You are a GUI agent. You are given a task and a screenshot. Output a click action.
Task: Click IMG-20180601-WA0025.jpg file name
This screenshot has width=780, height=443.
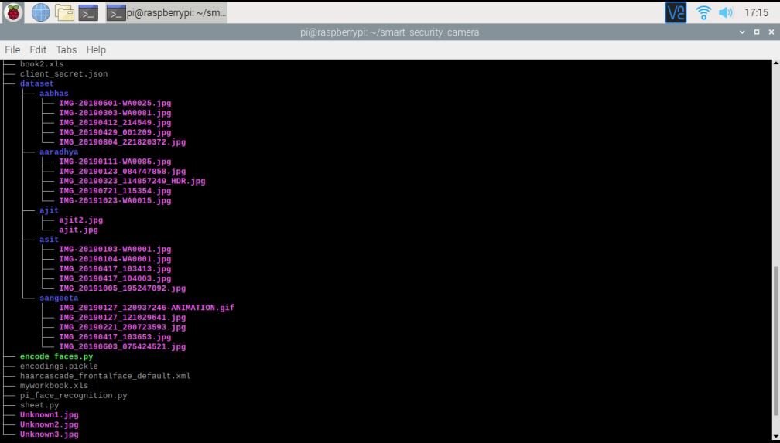point(115,104)
